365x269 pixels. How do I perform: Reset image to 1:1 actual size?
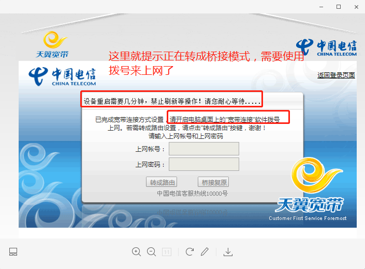tap(167, 252)
